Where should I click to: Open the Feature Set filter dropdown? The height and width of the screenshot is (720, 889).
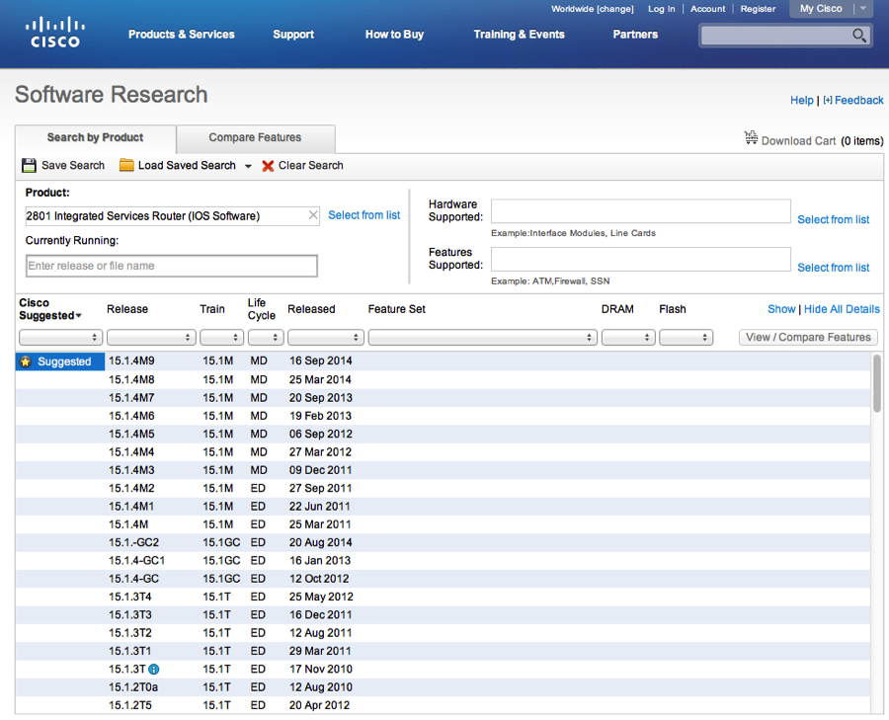click(482, 338)
